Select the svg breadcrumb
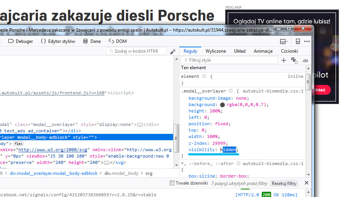The height and width of the screenshot is (197, 362). [149, 173]
